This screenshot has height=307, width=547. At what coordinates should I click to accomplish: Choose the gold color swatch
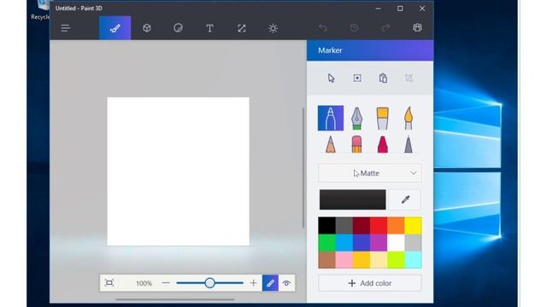[x=362, y=260]
